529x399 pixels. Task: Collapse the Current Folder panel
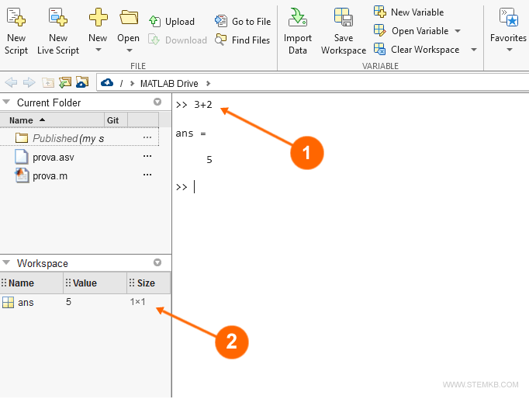(7, 102)
